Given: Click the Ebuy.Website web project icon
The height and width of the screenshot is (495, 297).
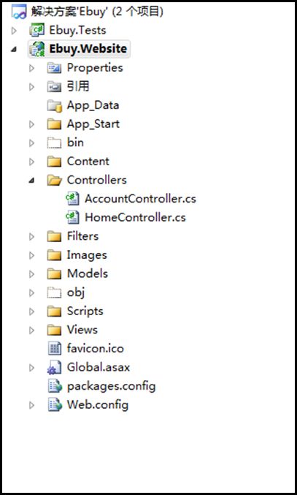Looking at the screenshot, I should click(36, 49).
